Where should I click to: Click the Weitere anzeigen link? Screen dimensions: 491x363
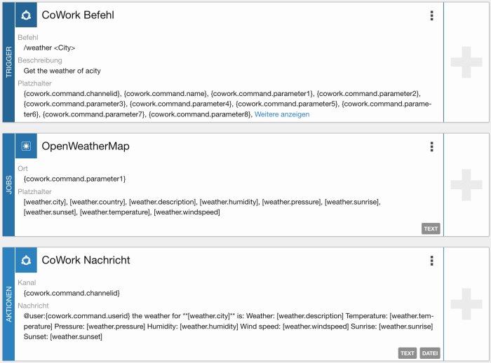point(281,114)
